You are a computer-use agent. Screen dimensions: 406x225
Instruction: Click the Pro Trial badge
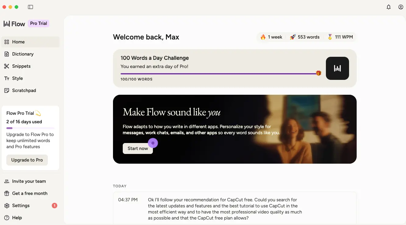click(38, 23)
